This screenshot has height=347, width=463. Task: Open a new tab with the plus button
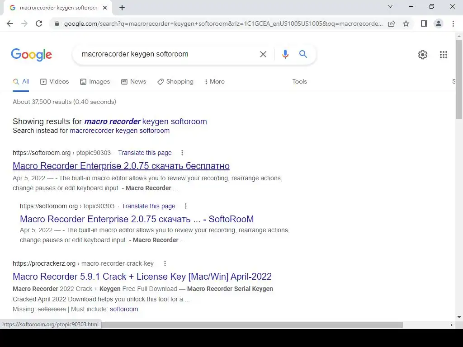(x=122, y=8)
